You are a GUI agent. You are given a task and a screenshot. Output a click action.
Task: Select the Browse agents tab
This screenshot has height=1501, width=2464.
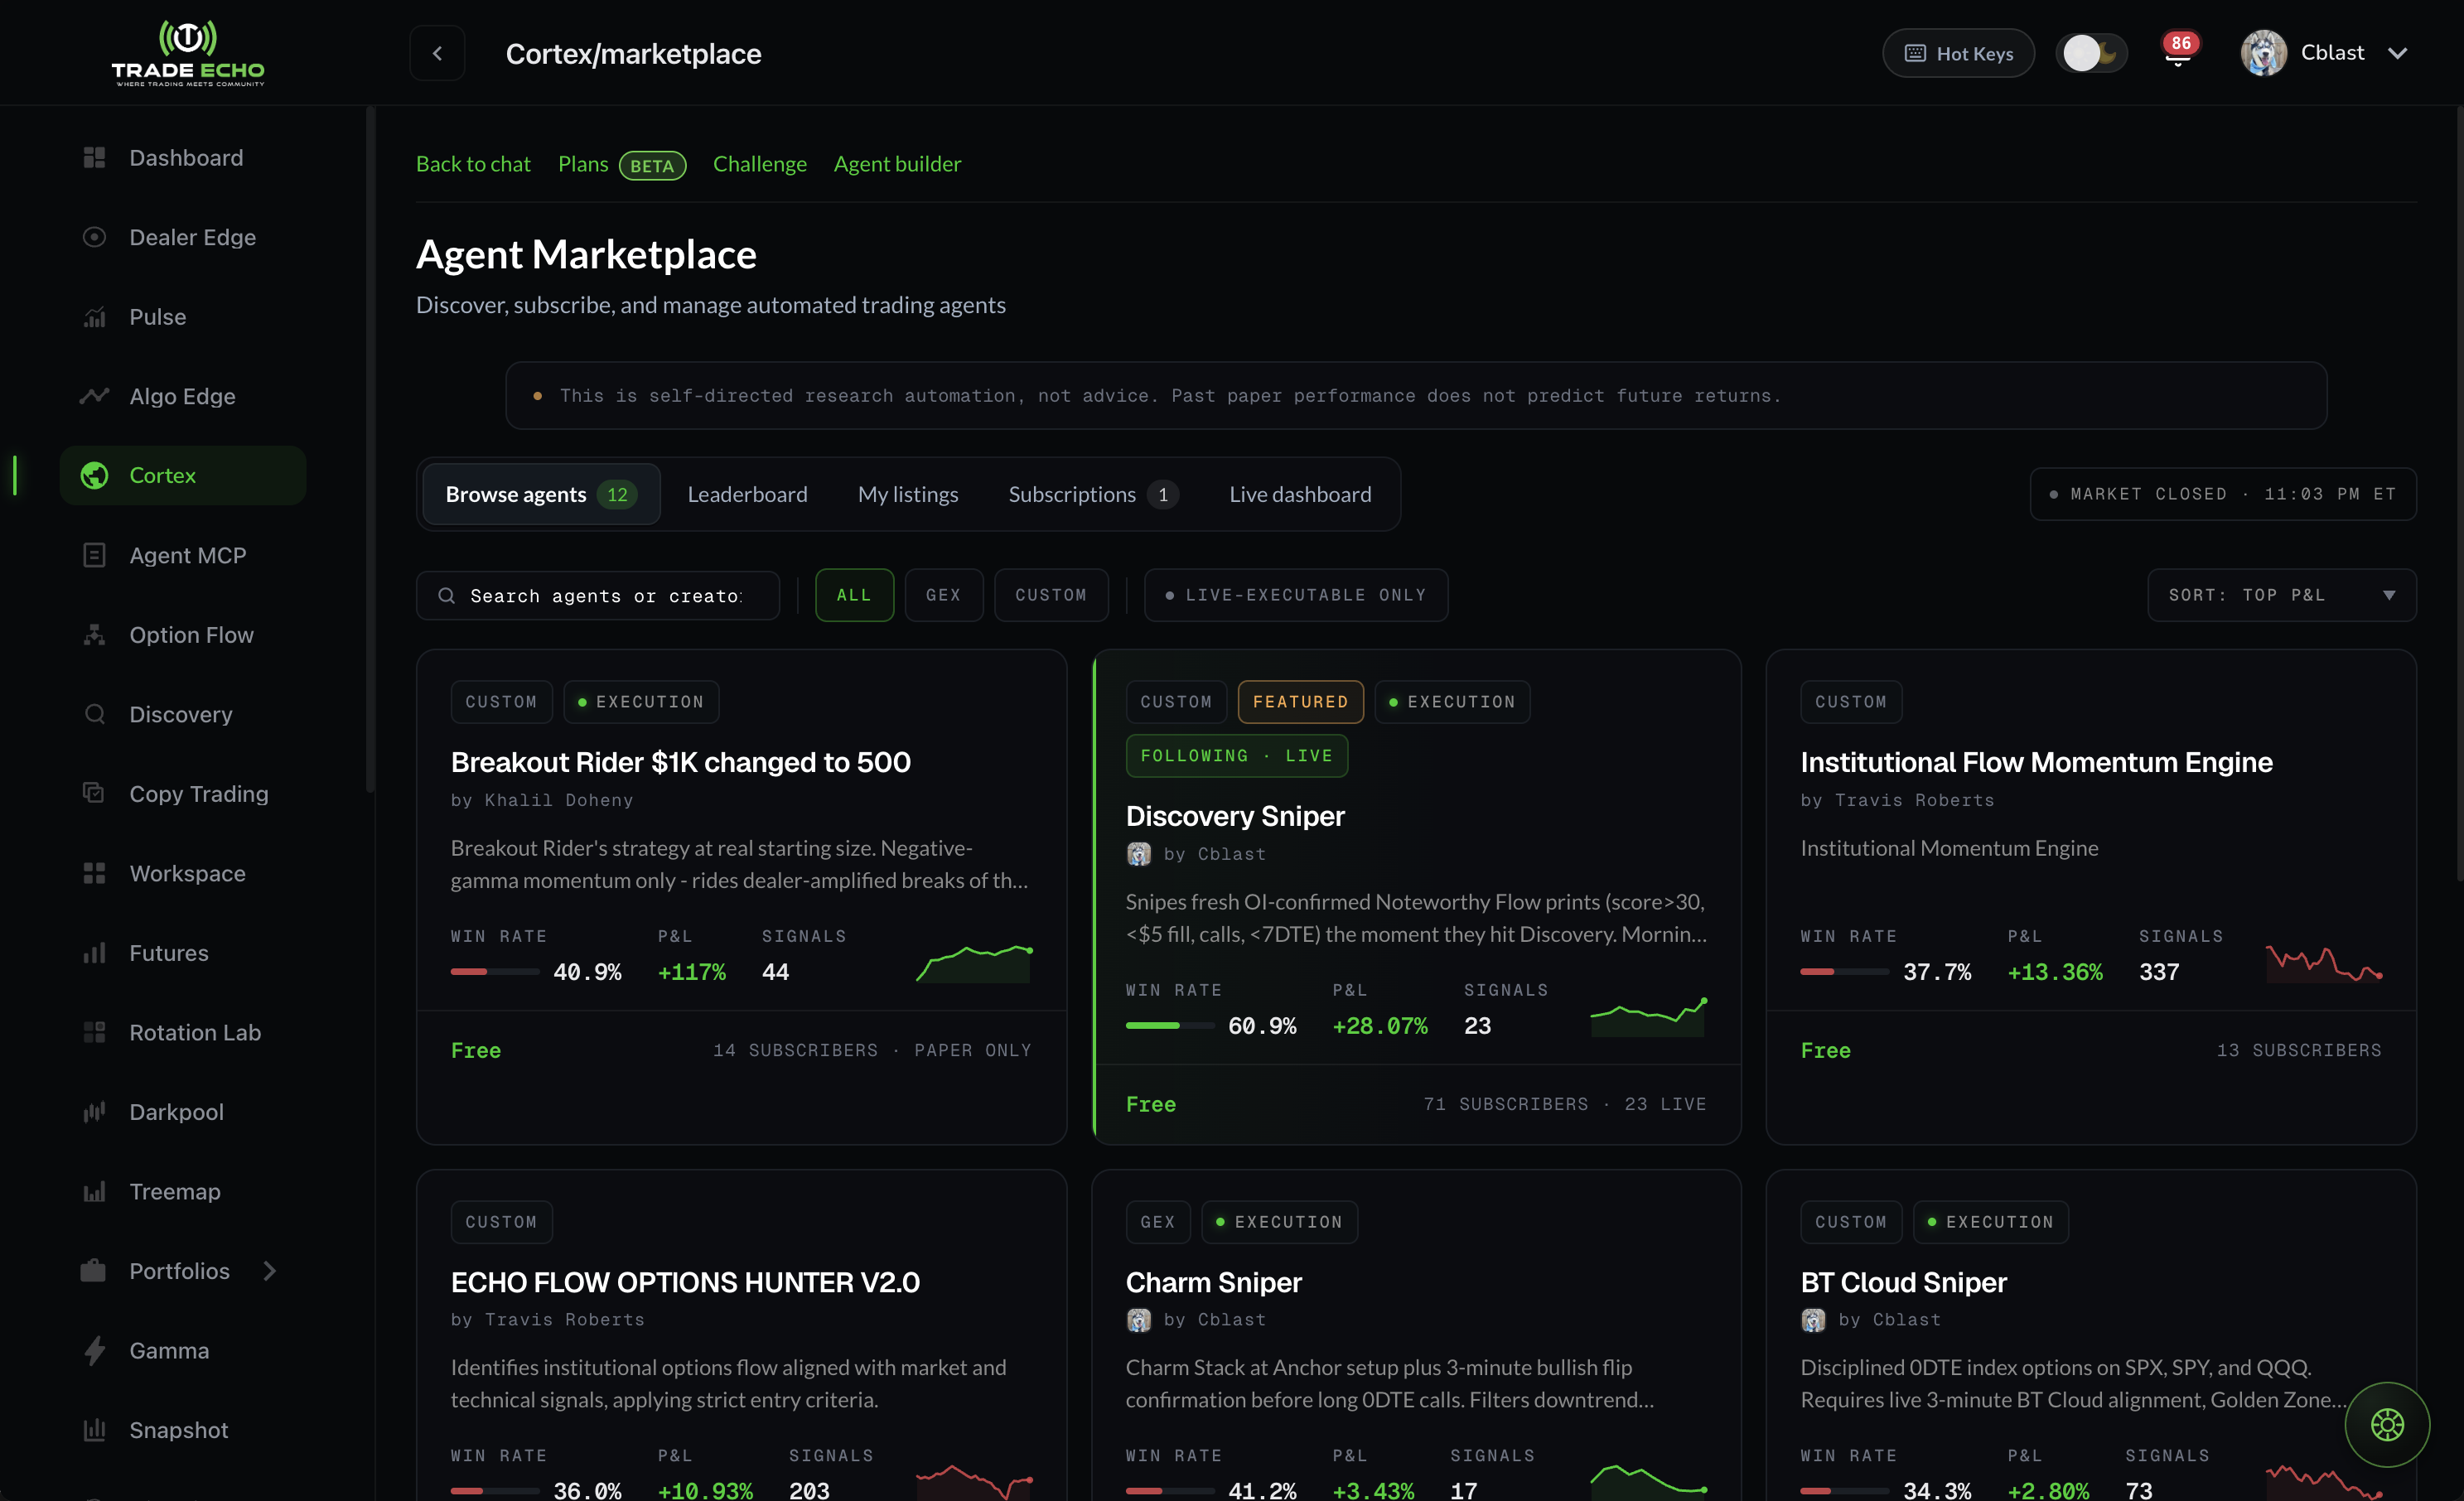coord(541,494)
